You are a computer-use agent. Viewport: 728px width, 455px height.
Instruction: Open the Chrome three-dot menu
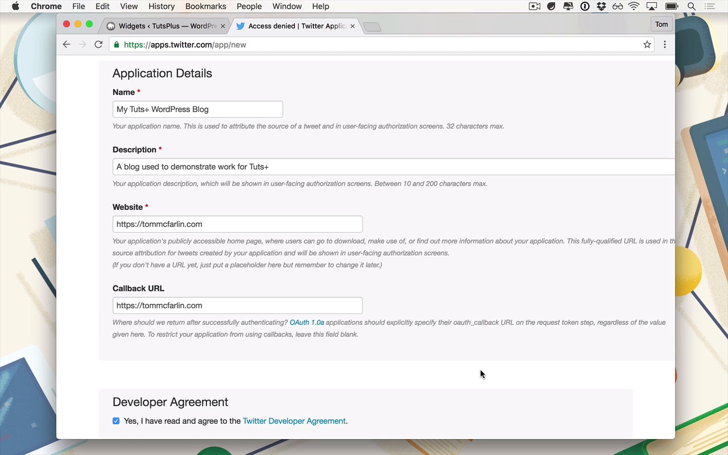664,44
